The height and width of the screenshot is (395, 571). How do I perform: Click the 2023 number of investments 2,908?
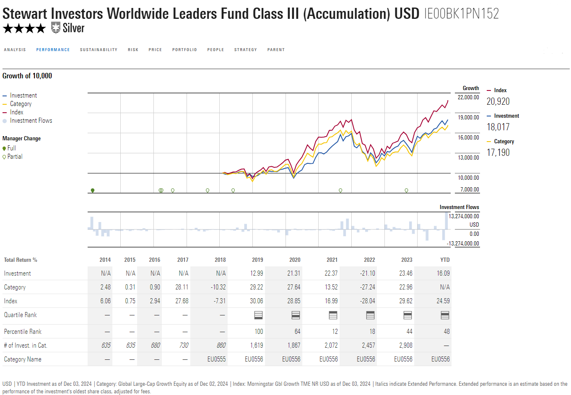point(406,345)
